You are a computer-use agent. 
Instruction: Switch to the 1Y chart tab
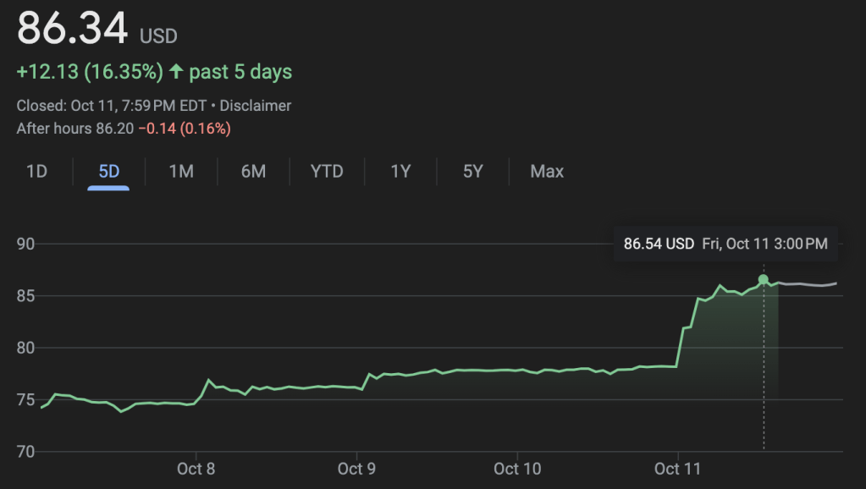(x=400, y=172)
